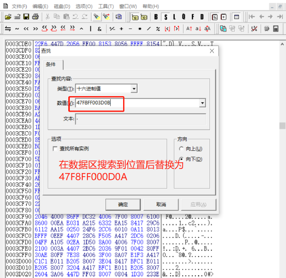Viewport: 286px width, 278px height.
Task: Click the scrollbar up arrow
Action: click(x=282, y=44)
